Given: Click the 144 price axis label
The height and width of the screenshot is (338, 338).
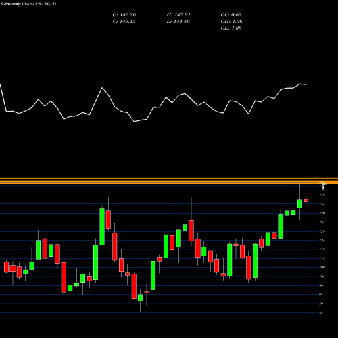Looking at the screenshot, I should [322, 204].
